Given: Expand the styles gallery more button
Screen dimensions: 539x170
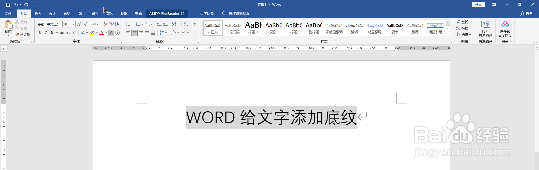Looking at the screenshot, I should pos(448,34).
